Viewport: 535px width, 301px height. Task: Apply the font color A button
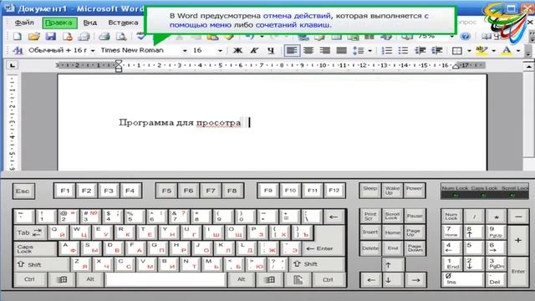[x=507, y=50]
